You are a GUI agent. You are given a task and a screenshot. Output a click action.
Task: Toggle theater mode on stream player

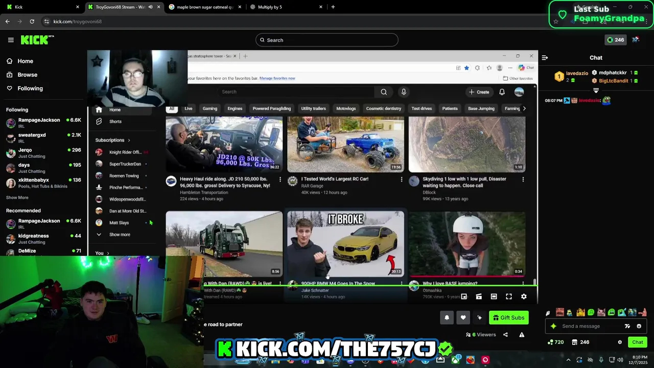pos(494,296)
